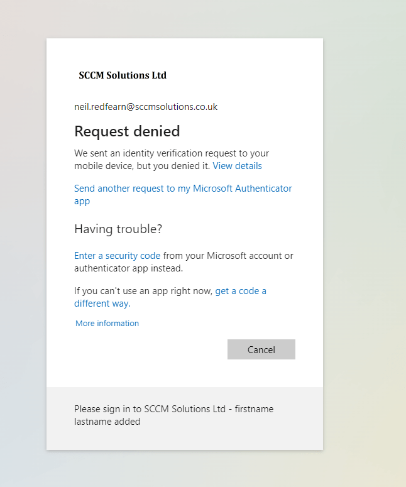The width and height of the screenshot is (406, 487).
Task: Select the neil.redfearn@sccmsolutions.co.uk account text
Action: [146, 107]
